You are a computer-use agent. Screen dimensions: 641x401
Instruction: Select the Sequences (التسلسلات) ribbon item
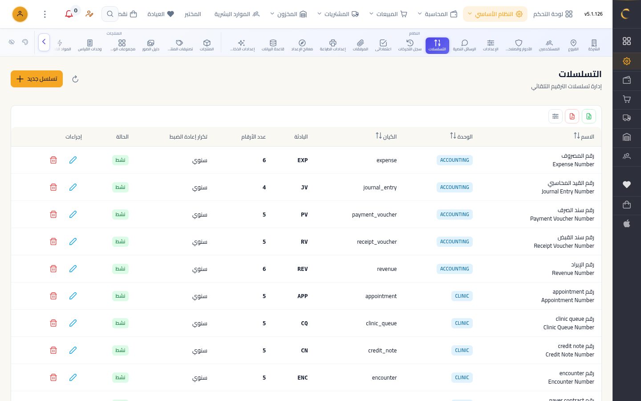pos(437,45)
